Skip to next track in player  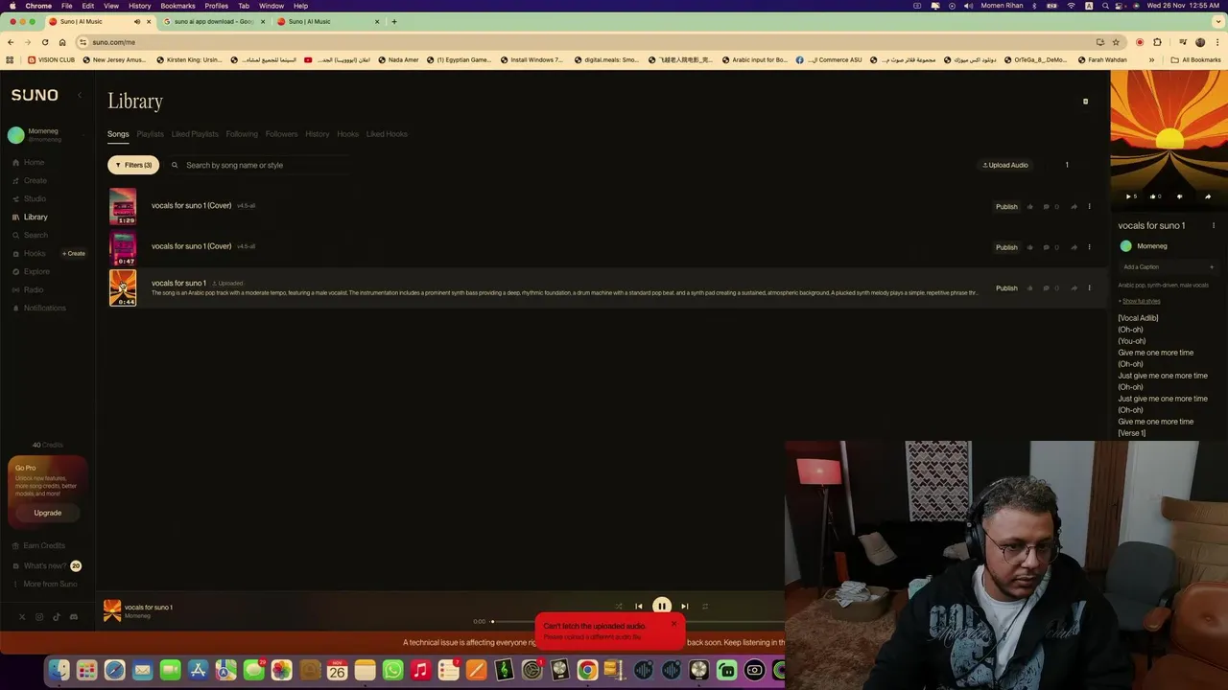coord(684,606)
